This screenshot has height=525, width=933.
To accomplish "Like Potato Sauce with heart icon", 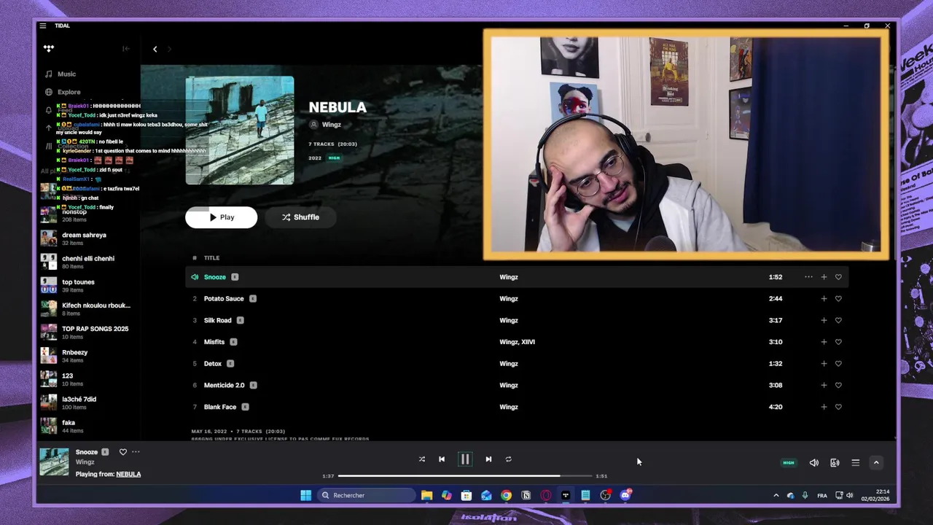I will point(838,298).
